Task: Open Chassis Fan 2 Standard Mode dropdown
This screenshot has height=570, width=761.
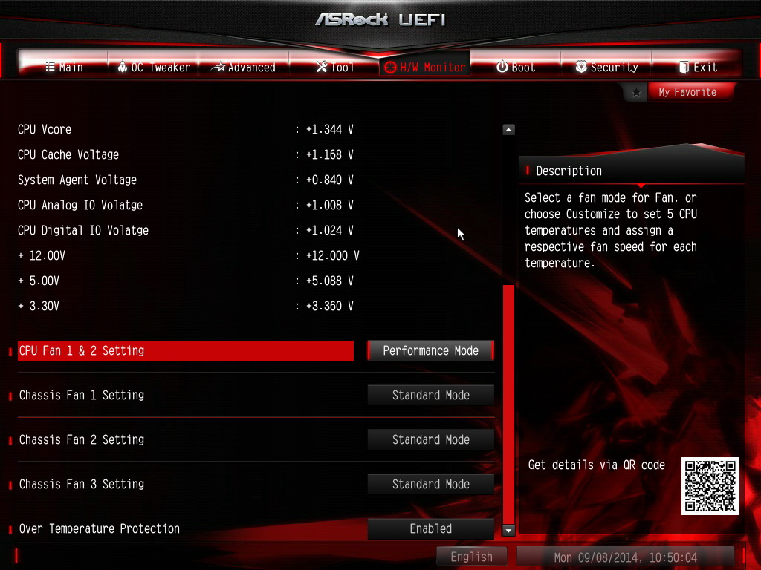Action: [x=430, y=439]
